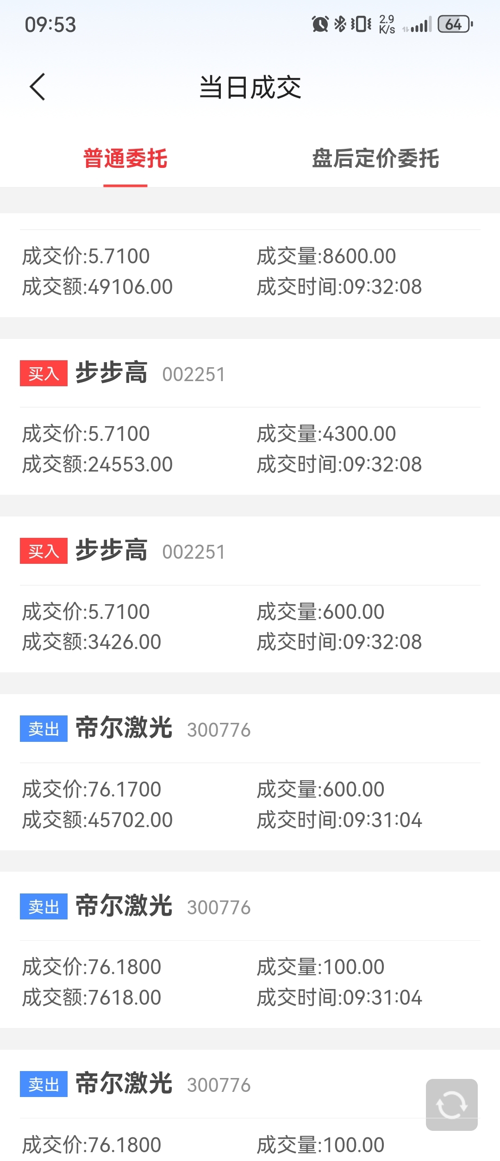Tap 卖出 tag on bottom 帝尔激光 record
500x1161 pixels.
tap(44, 1084)
